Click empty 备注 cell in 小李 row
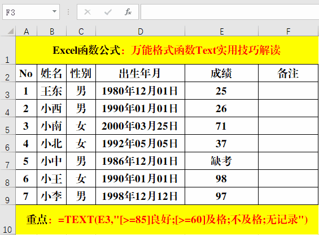Viewport: 319px width, 235px height. (x=288, y=196)
